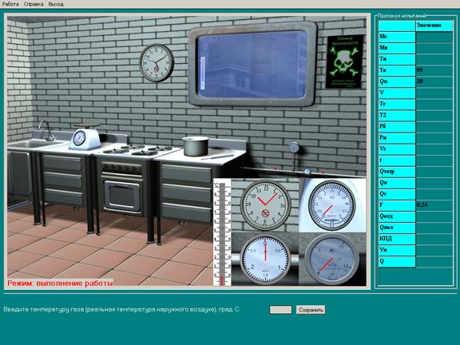Open the Работа menu
Screen dimensions: 460x345
(x=10, y=4)
